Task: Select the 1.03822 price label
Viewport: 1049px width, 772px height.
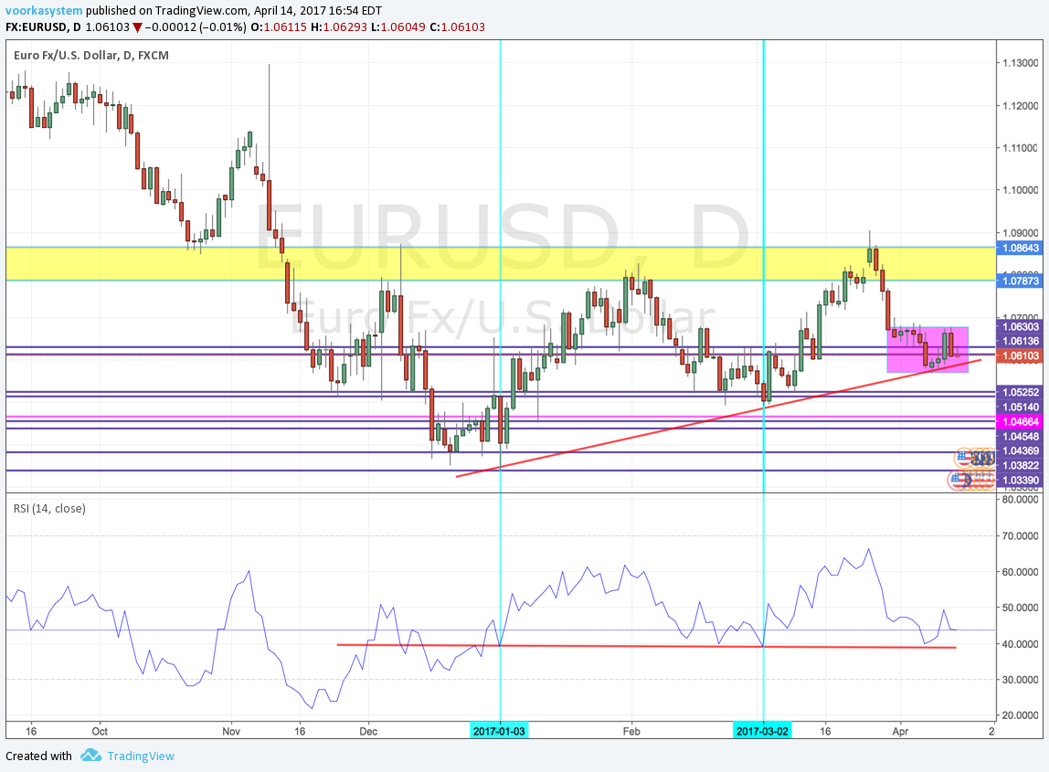Action: (x=1020, y=466)
